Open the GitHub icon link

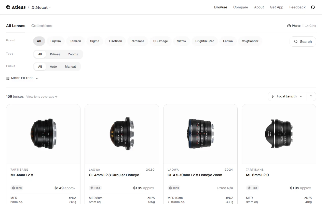[x=313, y=7]
